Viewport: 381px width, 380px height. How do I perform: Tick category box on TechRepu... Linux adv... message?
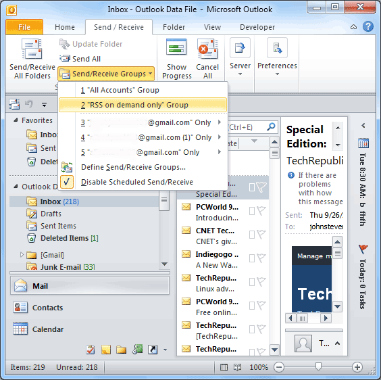[252, 282]
